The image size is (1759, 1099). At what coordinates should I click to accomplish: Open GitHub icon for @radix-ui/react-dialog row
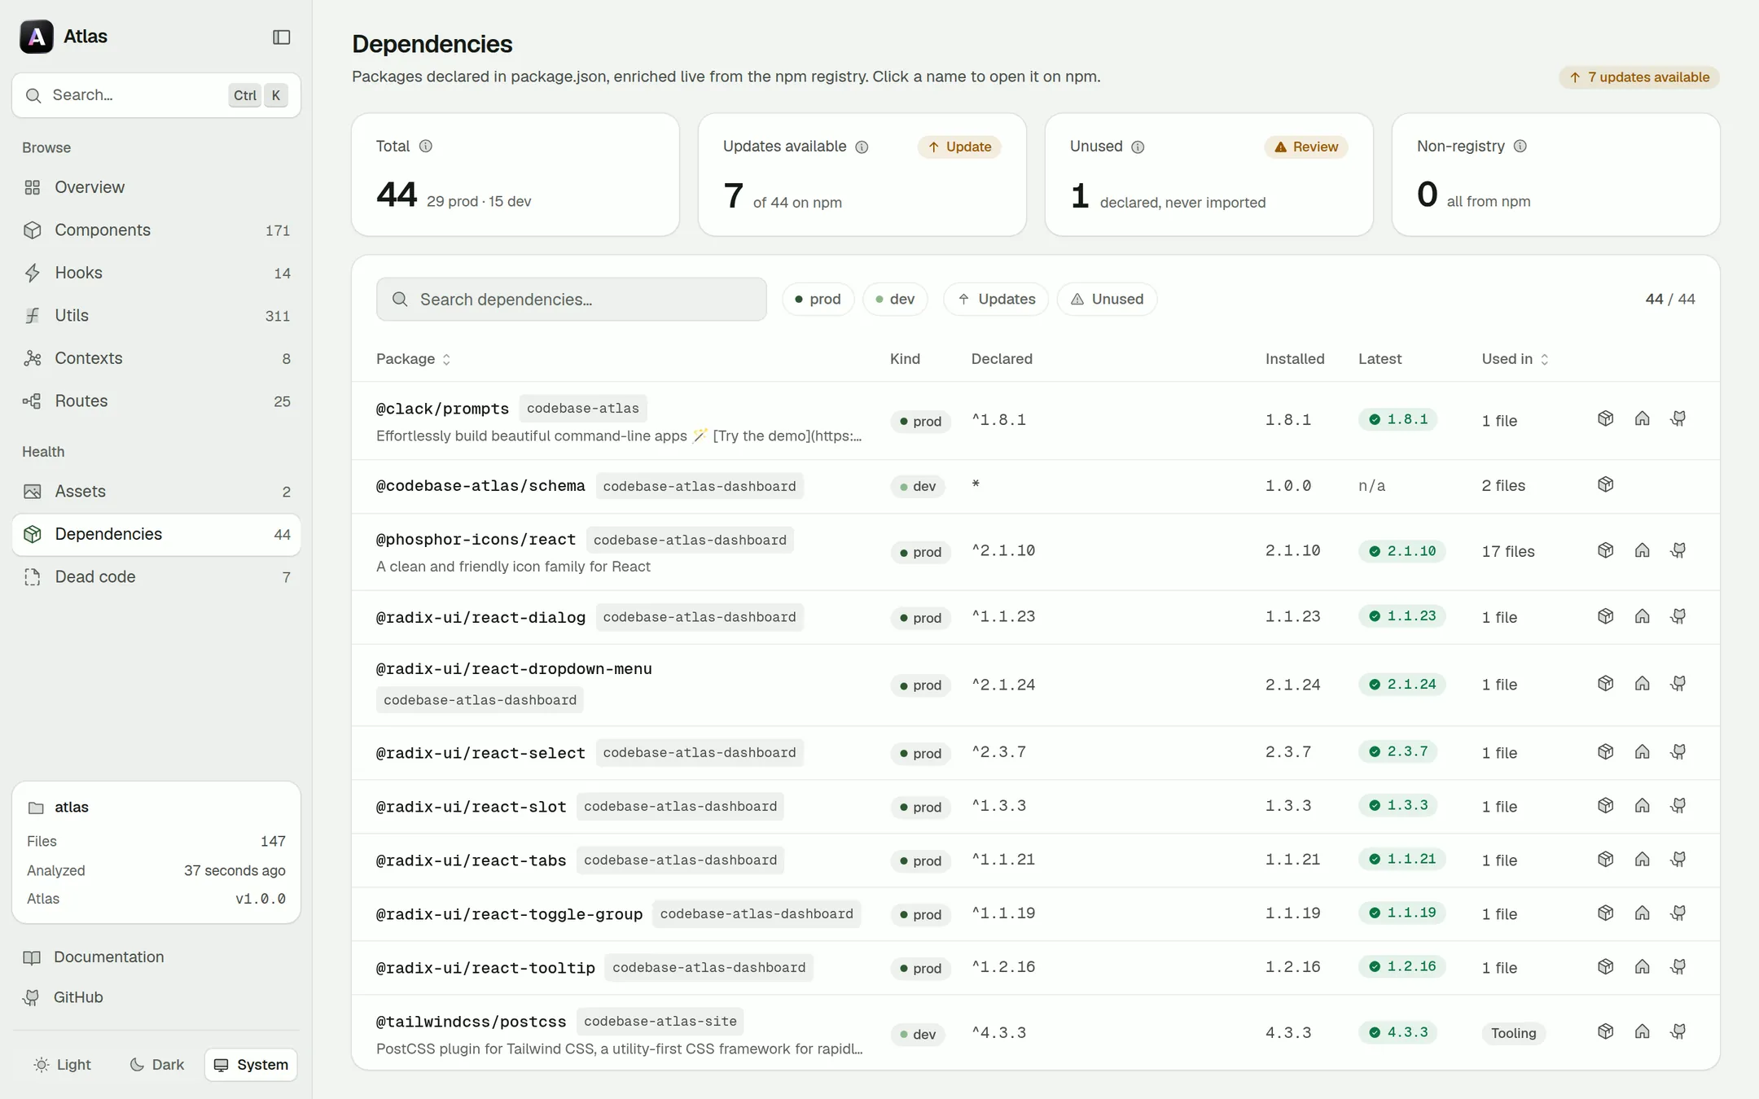coord(1678,617)
